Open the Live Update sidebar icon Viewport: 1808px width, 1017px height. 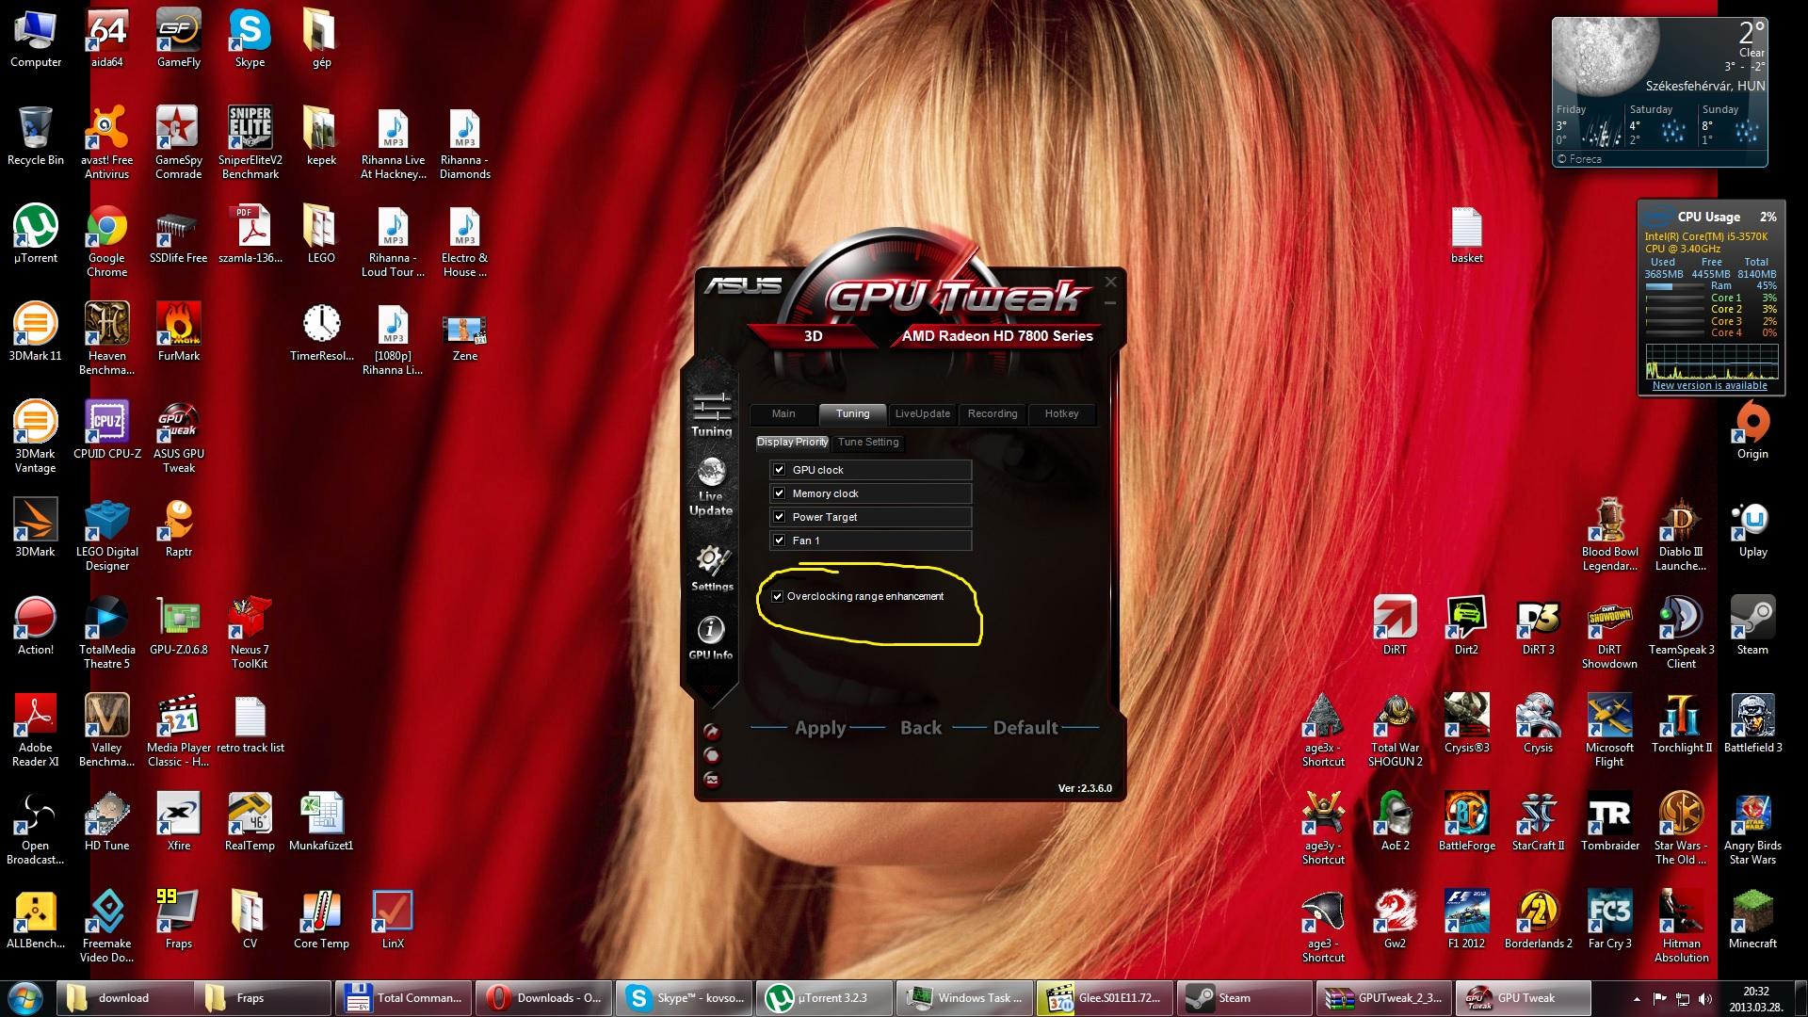[x=711, y=487]
